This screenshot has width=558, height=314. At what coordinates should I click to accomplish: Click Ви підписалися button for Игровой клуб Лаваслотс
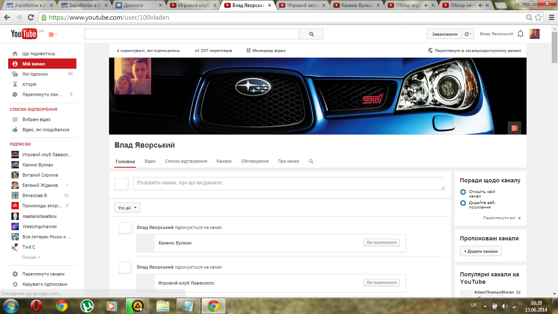click(382, 283)
